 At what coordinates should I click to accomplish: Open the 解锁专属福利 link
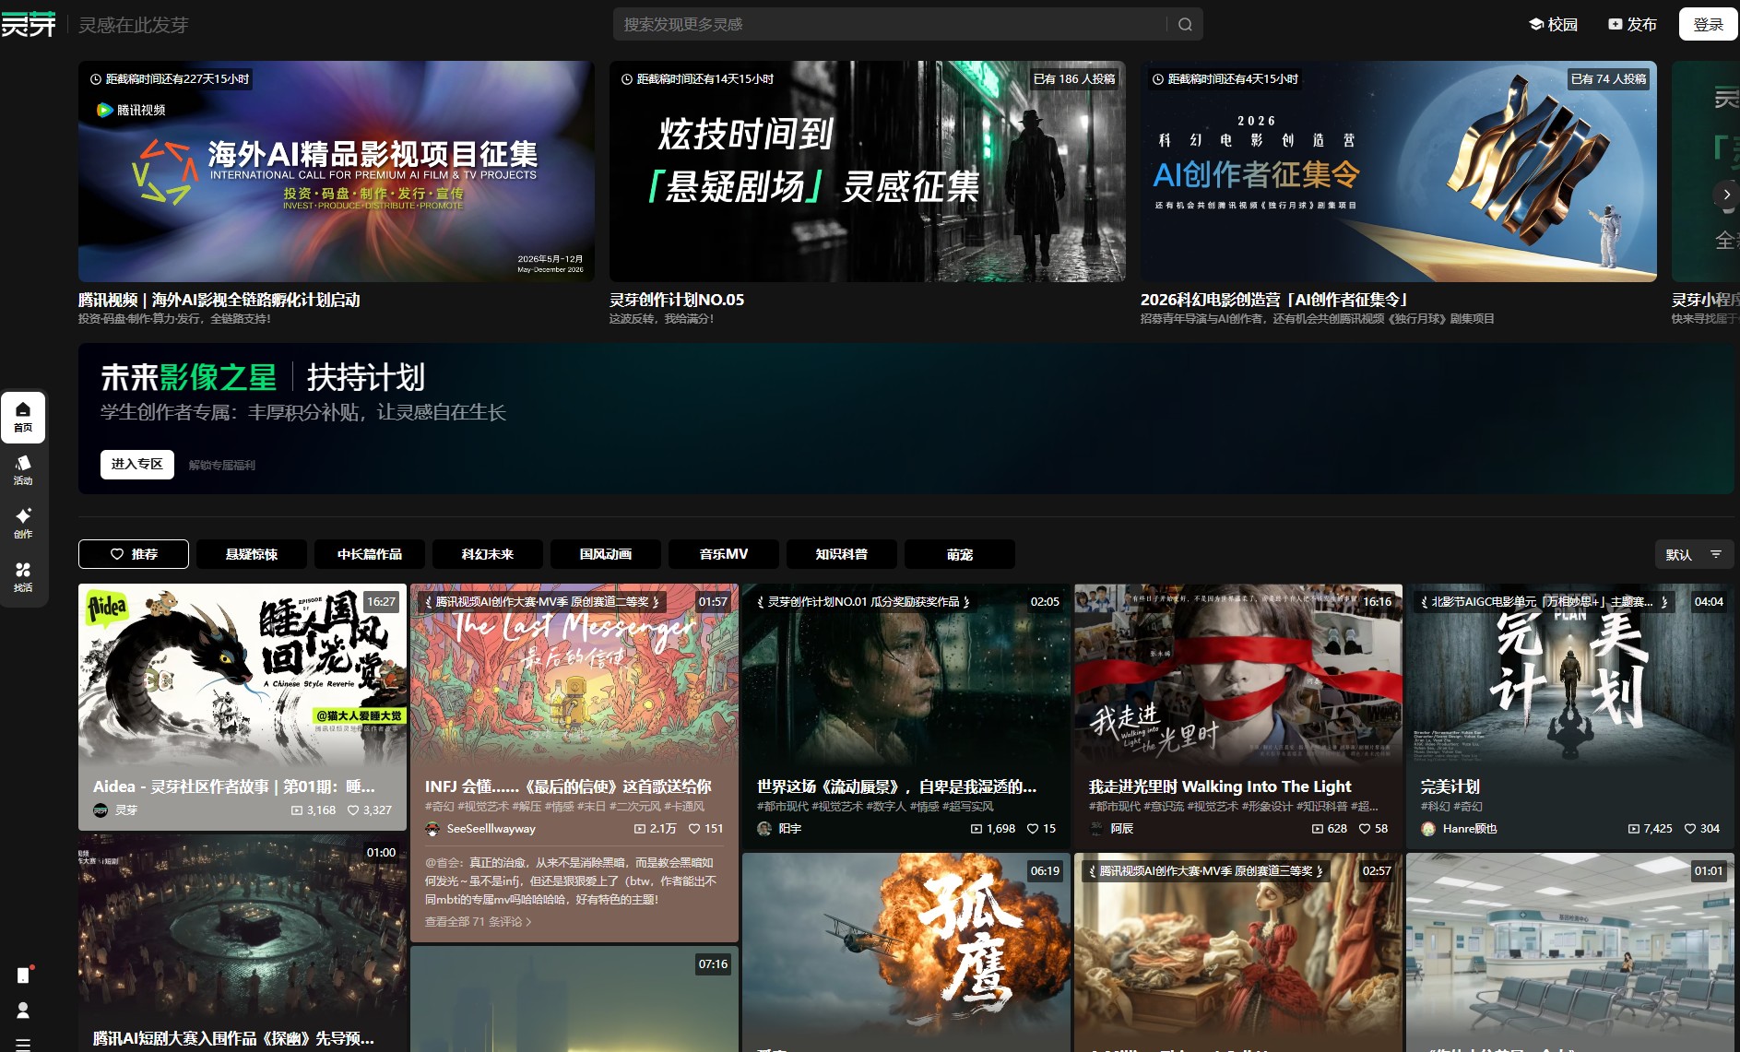click(222, 466)
